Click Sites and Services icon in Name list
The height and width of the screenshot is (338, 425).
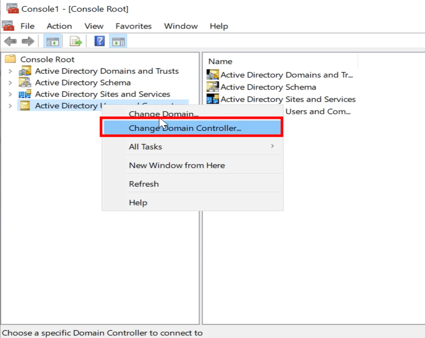click(x=212, y=99)
